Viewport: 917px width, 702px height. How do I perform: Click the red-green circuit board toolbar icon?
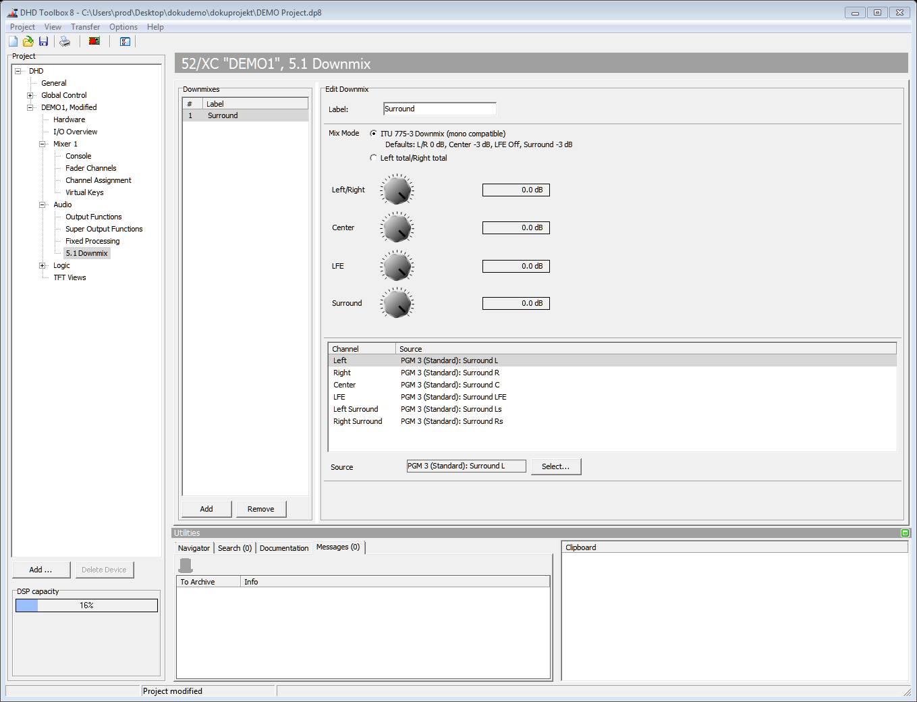click(94, 41)
